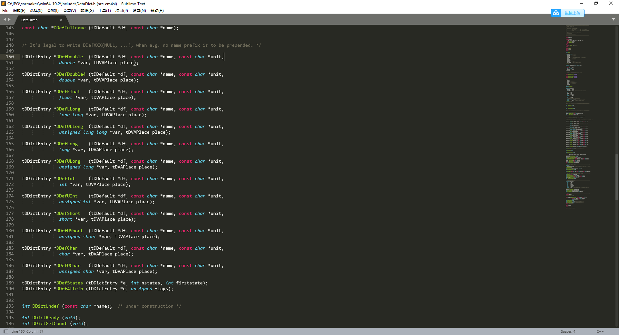Screen dimensions: 619x335
Task: Click the Baidu cloud upload icon
Action: [x=556, y=13]
